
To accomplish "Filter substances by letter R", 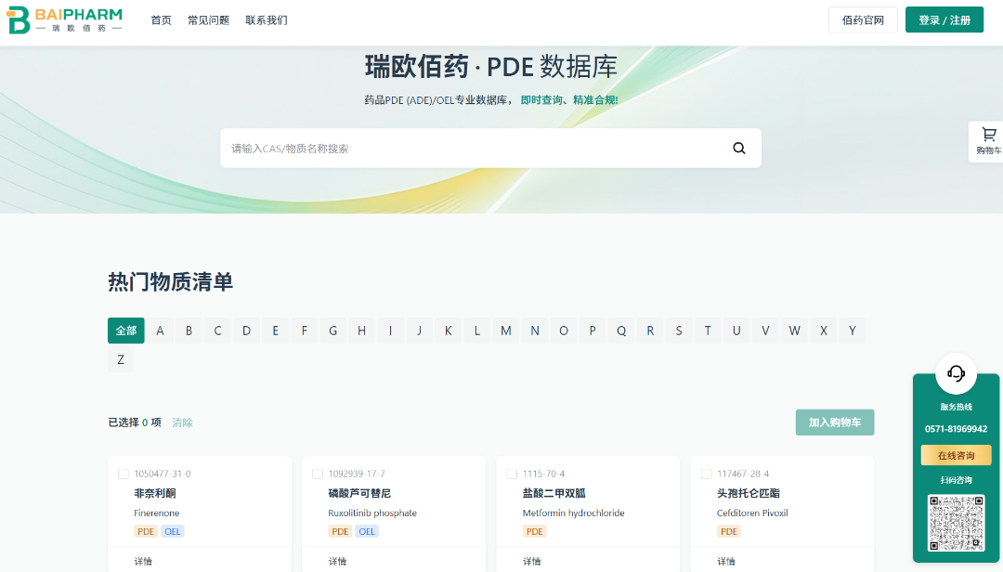I will pos(650,331).
